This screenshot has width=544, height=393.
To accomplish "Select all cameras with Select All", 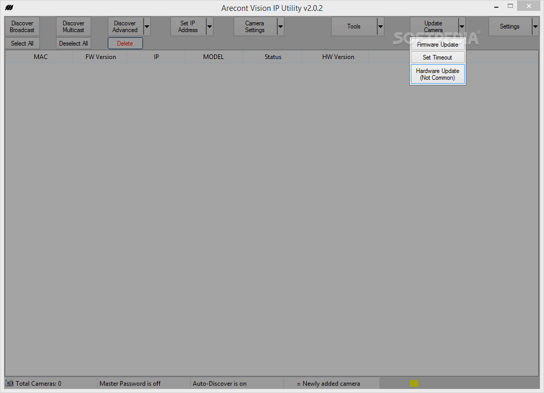I will pos(22,43).
